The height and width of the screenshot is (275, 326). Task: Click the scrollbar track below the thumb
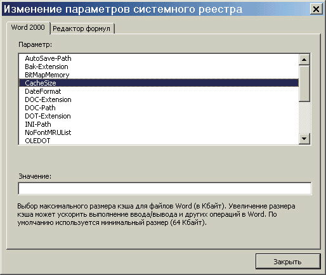tap(304, 117)
